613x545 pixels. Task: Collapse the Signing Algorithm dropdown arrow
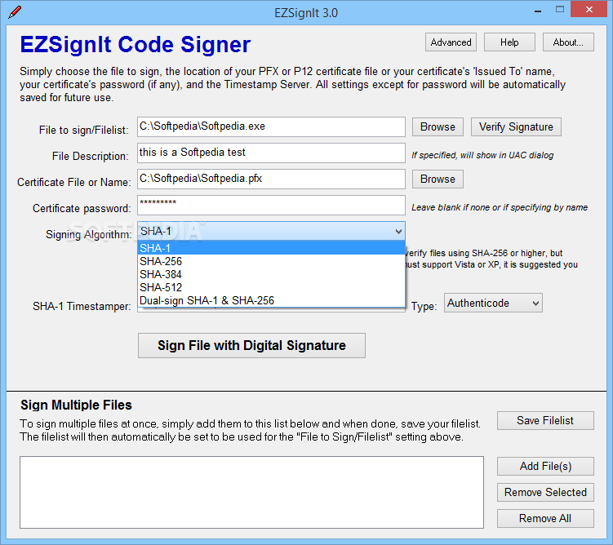point(398,231)
